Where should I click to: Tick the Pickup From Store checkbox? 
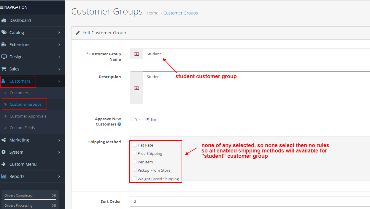tap(135, 170)
